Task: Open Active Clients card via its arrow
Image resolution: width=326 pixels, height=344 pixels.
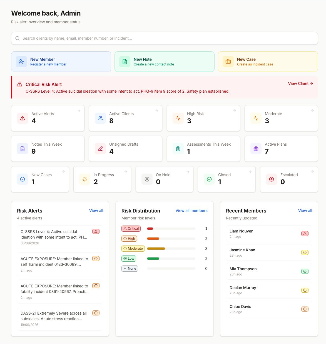Action: coord(157,111)
